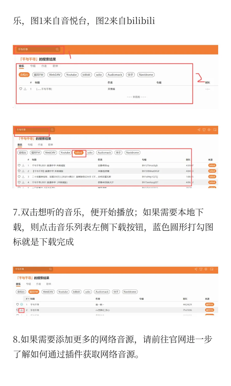The height and width of the screenshot is (386, 231).
Task: Select the Navidrome source option
Action: (132, 152)
